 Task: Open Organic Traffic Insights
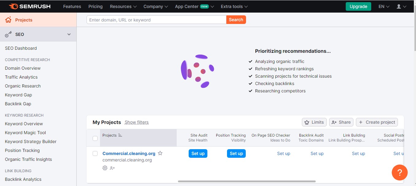coord(29,159)
